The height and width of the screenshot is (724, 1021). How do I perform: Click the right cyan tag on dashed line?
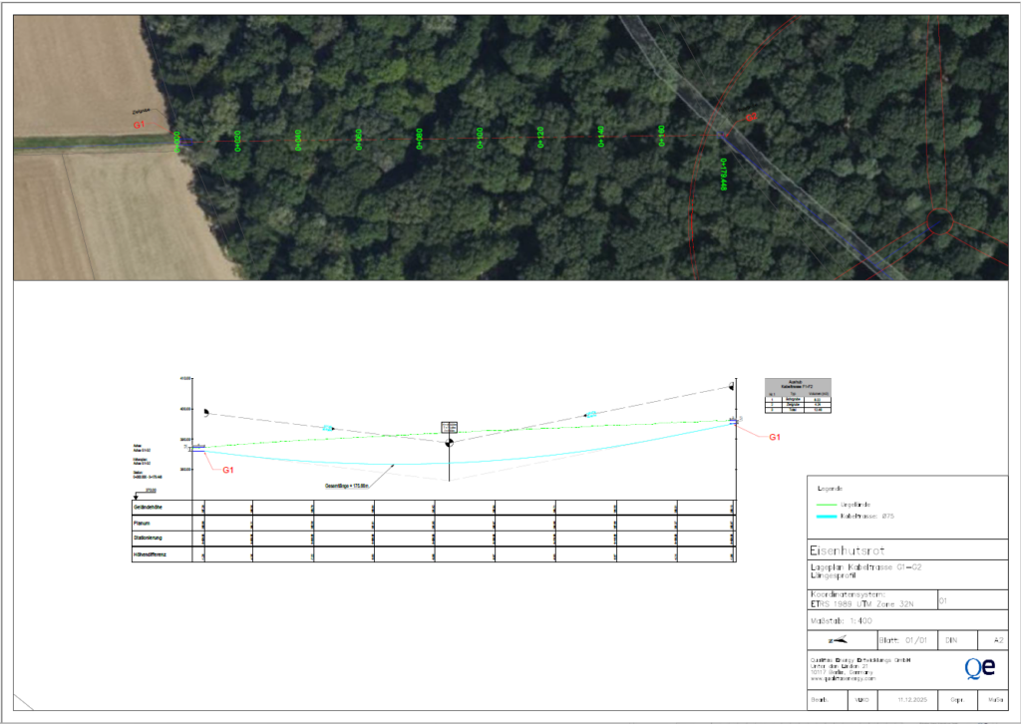[x=590, y=414]
